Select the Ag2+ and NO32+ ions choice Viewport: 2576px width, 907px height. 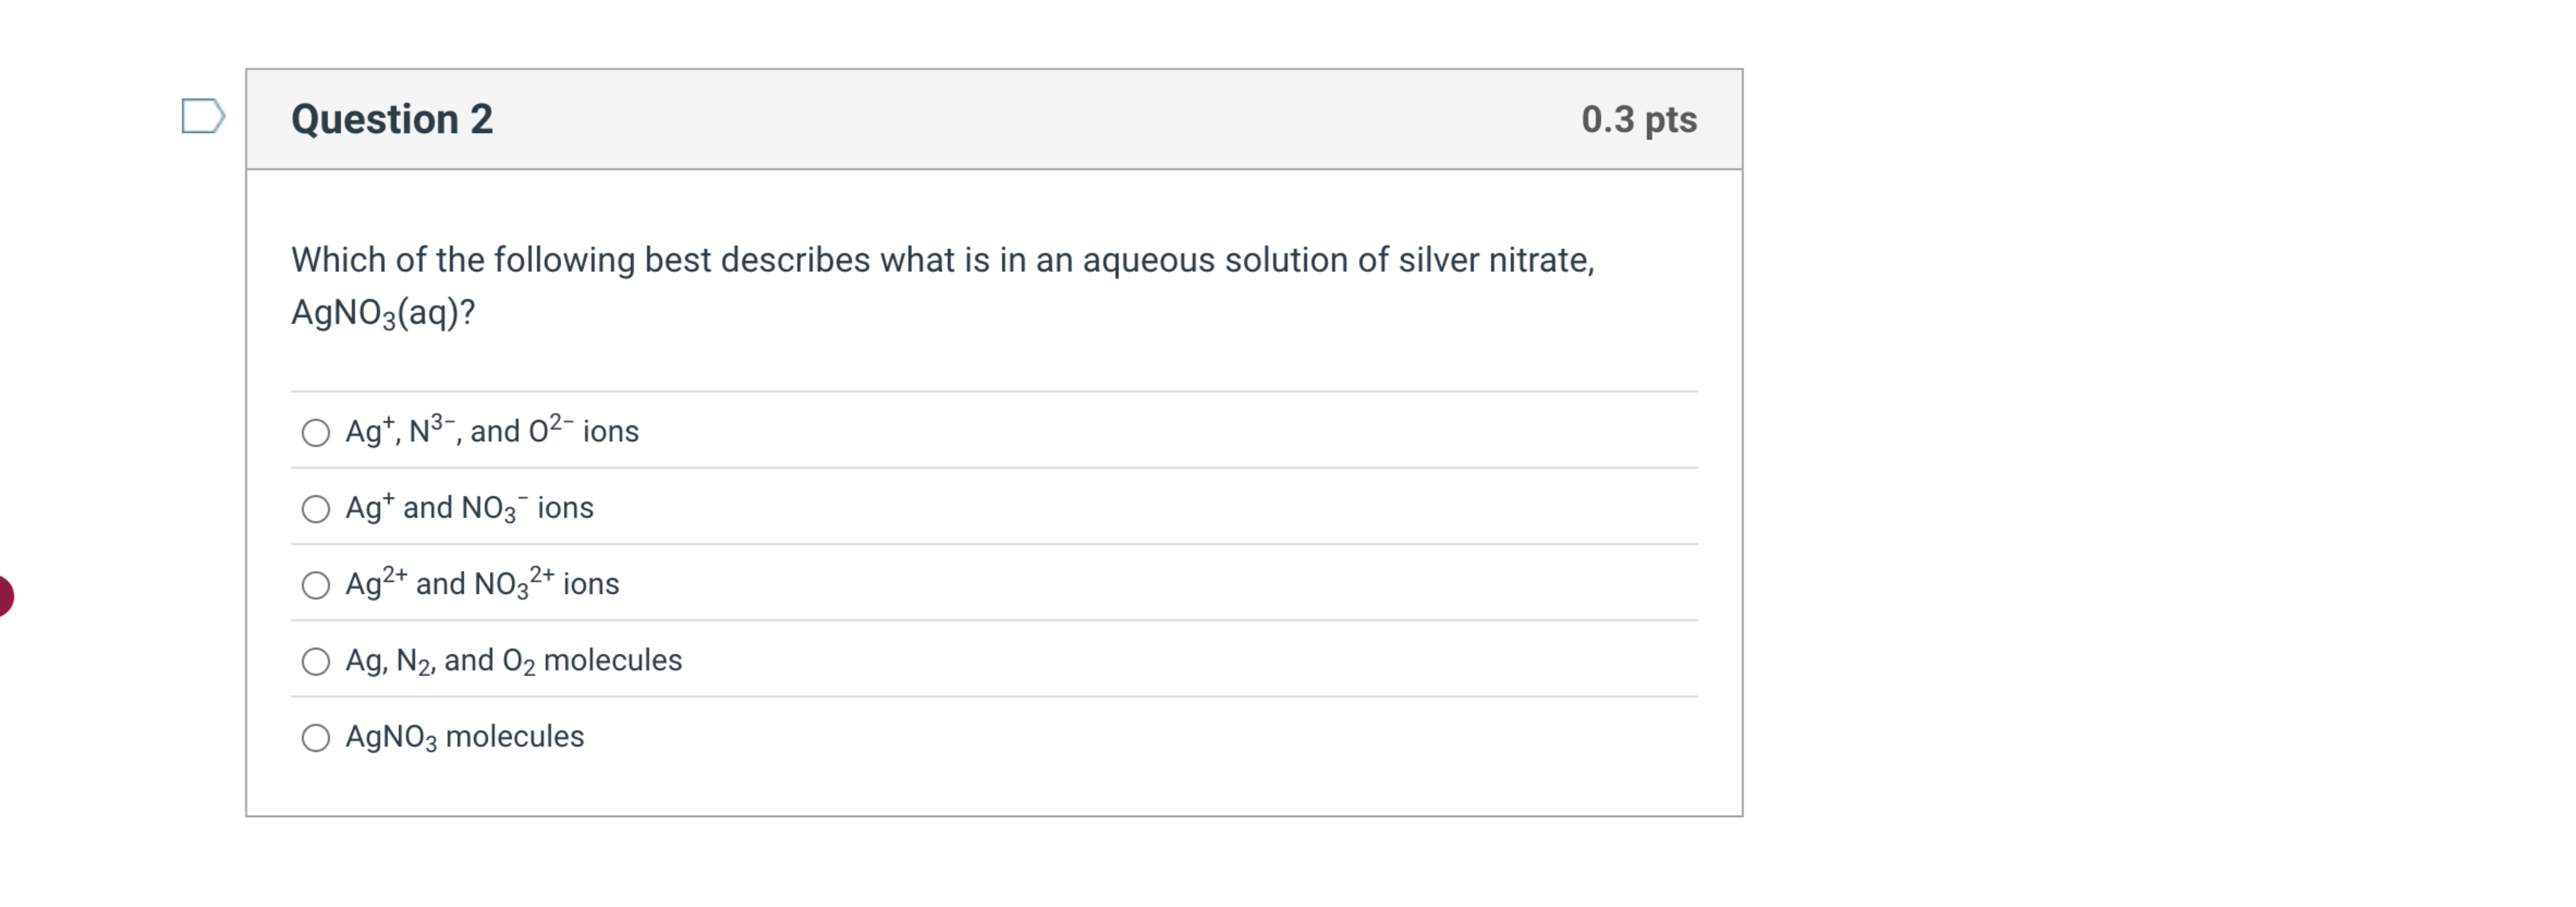pos(315,585)
